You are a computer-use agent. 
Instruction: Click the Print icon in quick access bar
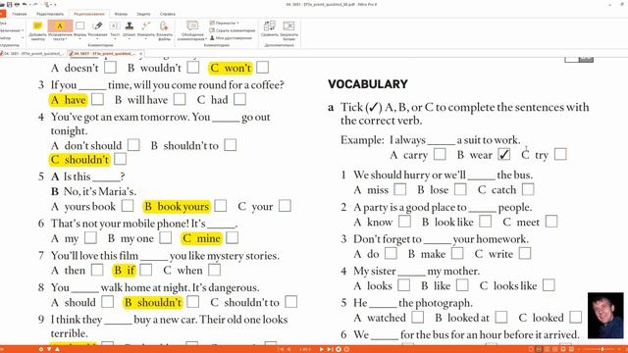pyautogui.click(x=17, y=4)
